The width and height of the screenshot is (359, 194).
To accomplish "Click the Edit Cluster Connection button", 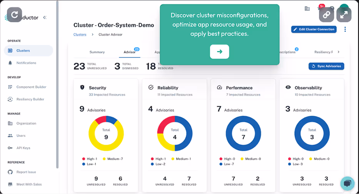I will coord(314,30).
